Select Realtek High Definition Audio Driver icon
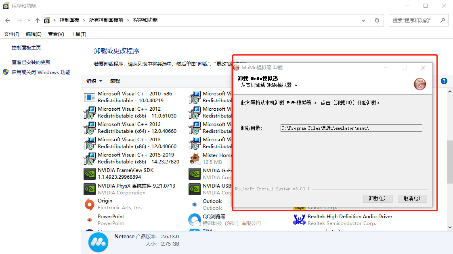Viewport: 453px width, 254px height. pos(299,220)
